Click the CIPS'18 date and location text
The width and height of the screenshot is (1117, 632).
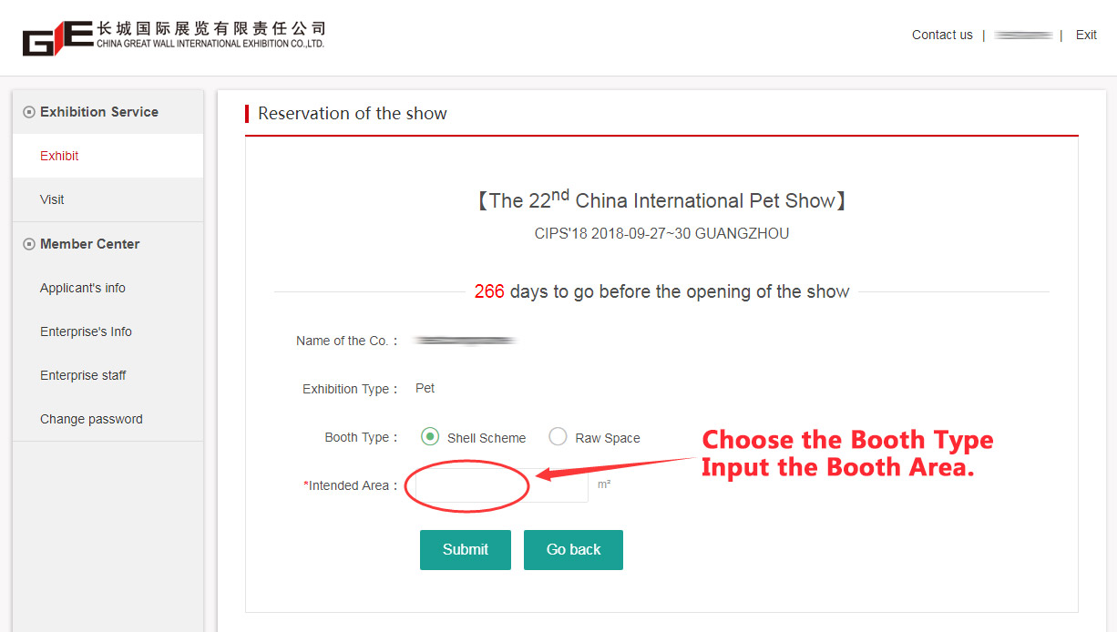661,233
